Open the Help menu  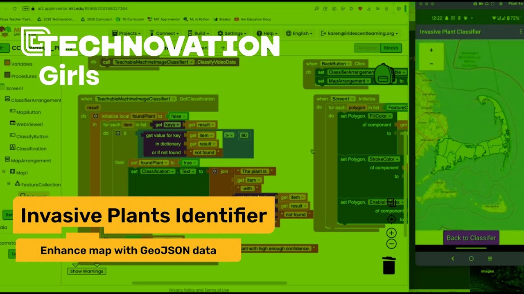[x=267, y=33]
